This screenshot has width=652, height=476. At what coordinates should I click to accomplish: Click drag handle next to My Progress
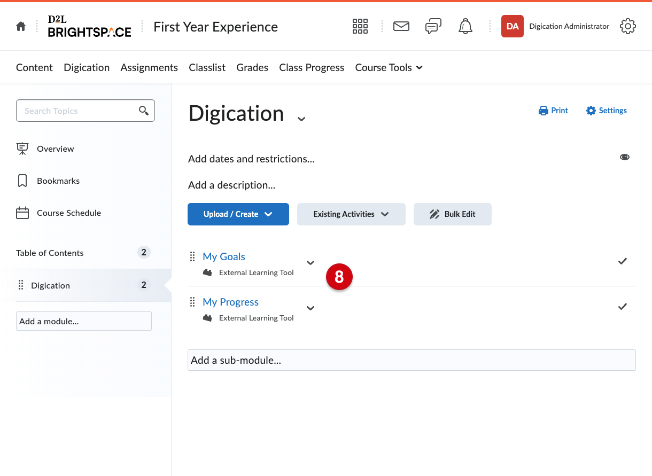(193, 302)
